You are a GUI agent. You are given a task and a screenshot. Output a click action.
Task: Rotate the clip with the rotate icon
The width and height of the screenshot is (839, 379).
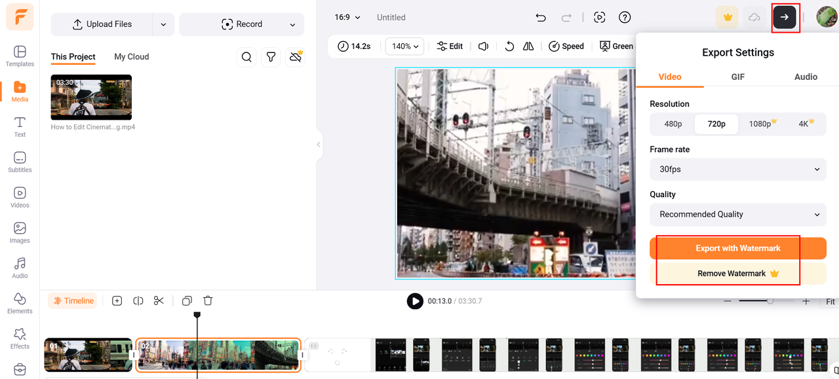[x=509, y=46]
